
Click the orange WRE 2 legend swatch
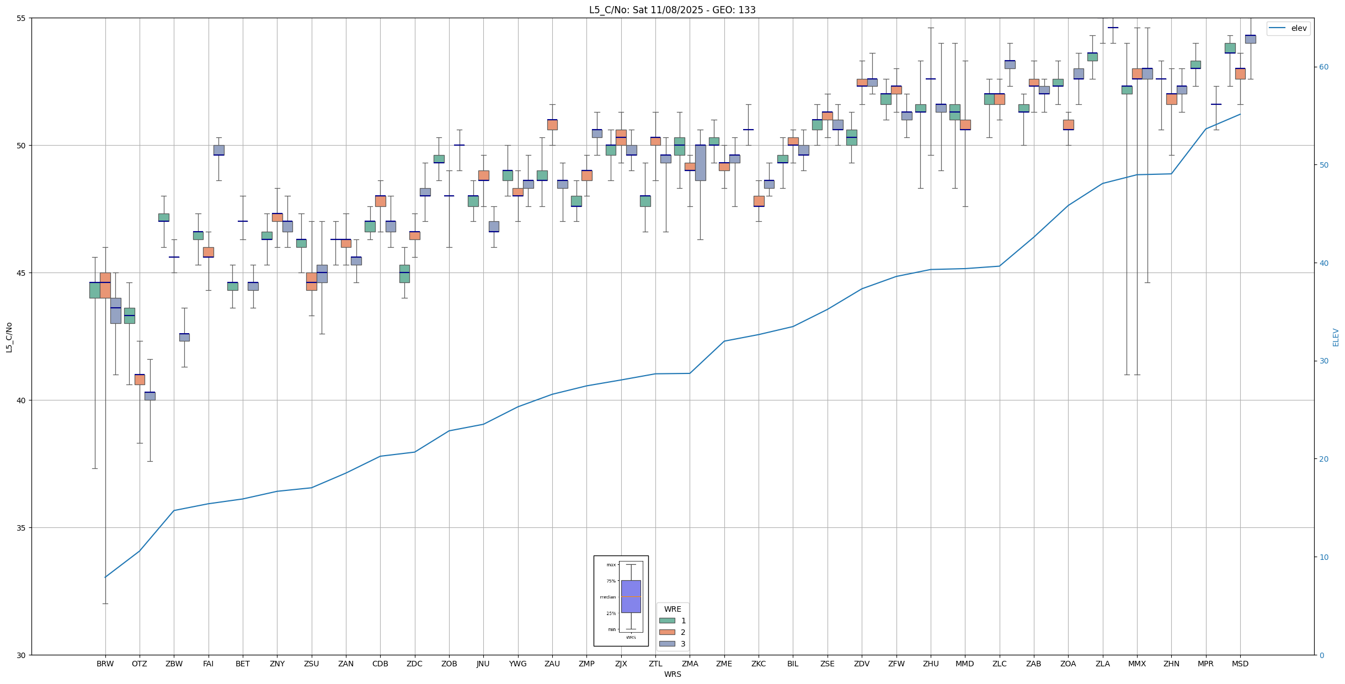coord(667,632)
